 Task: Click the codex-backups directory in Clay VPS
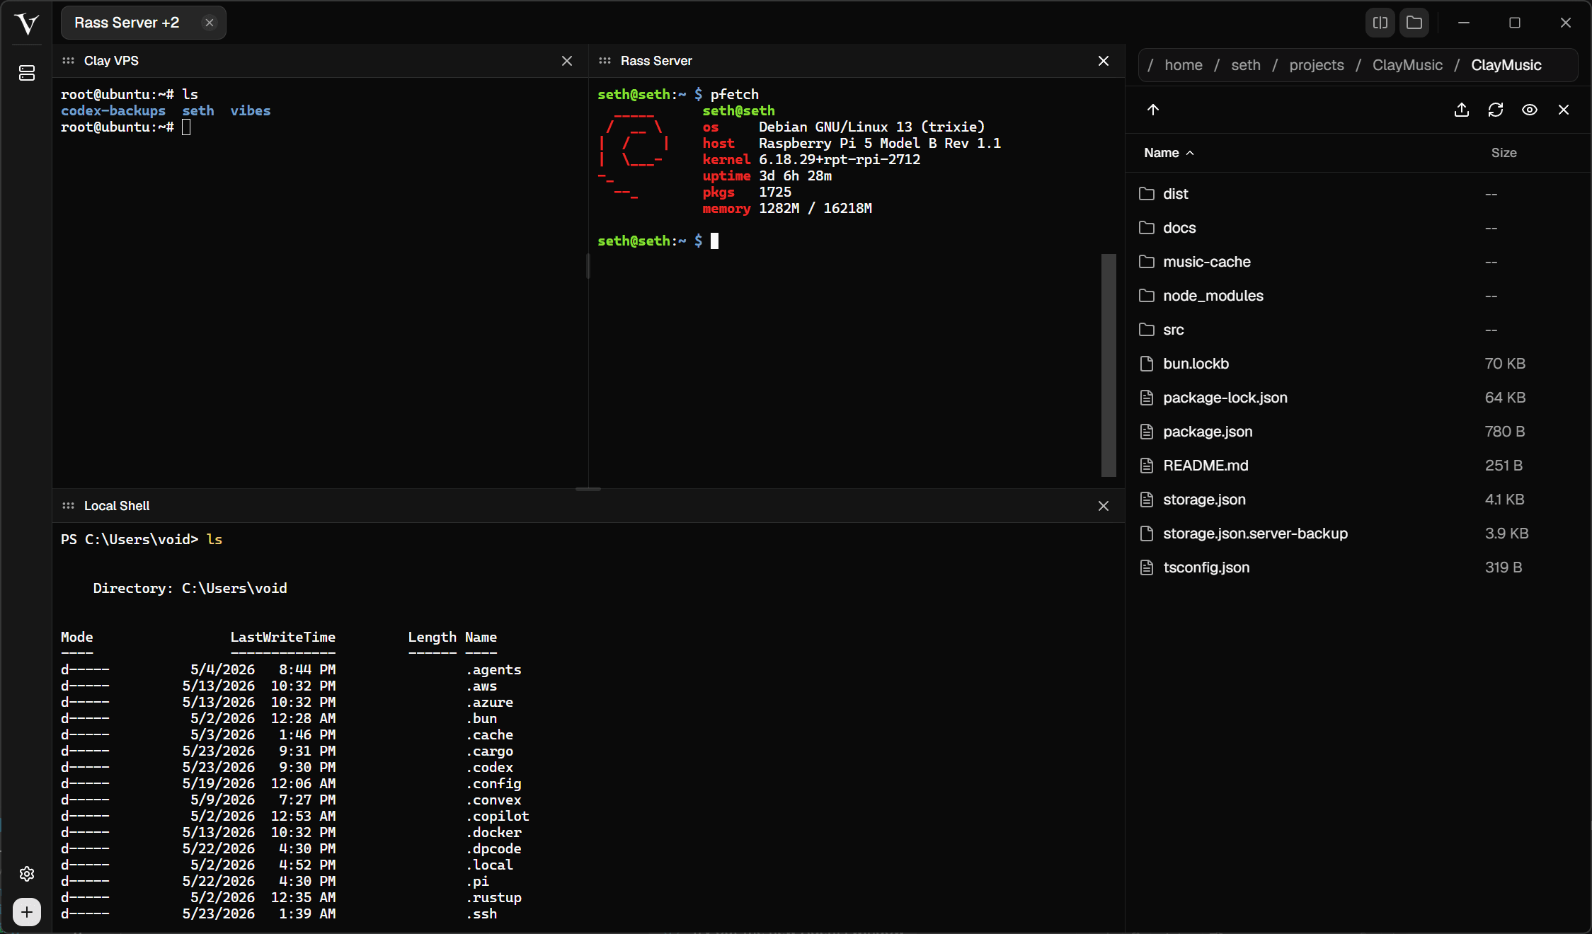113,111
